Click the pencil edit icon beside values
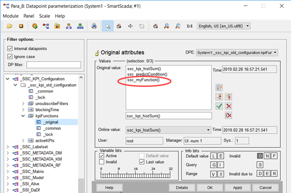This screenshot has width=291, height=193. click(x=219, y=87)
